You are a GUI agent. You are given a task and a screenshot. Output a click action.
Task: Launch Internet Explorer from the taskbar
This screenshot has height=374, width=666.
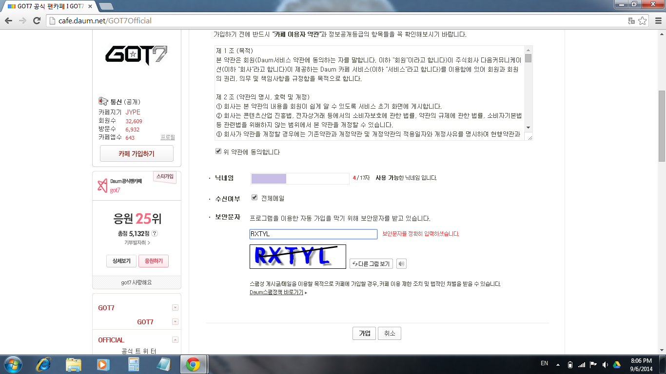pyautogui.click(x=43, y=364)
